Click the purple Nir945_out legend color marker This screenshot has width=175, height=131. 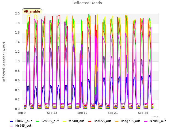pos(11,126)
